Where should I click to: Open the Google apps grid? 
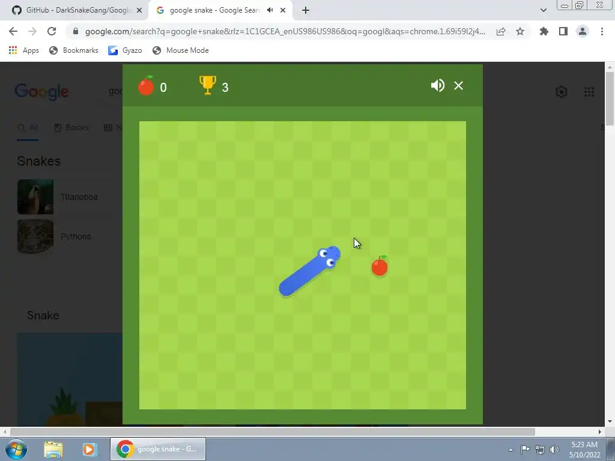click(589, 92)
